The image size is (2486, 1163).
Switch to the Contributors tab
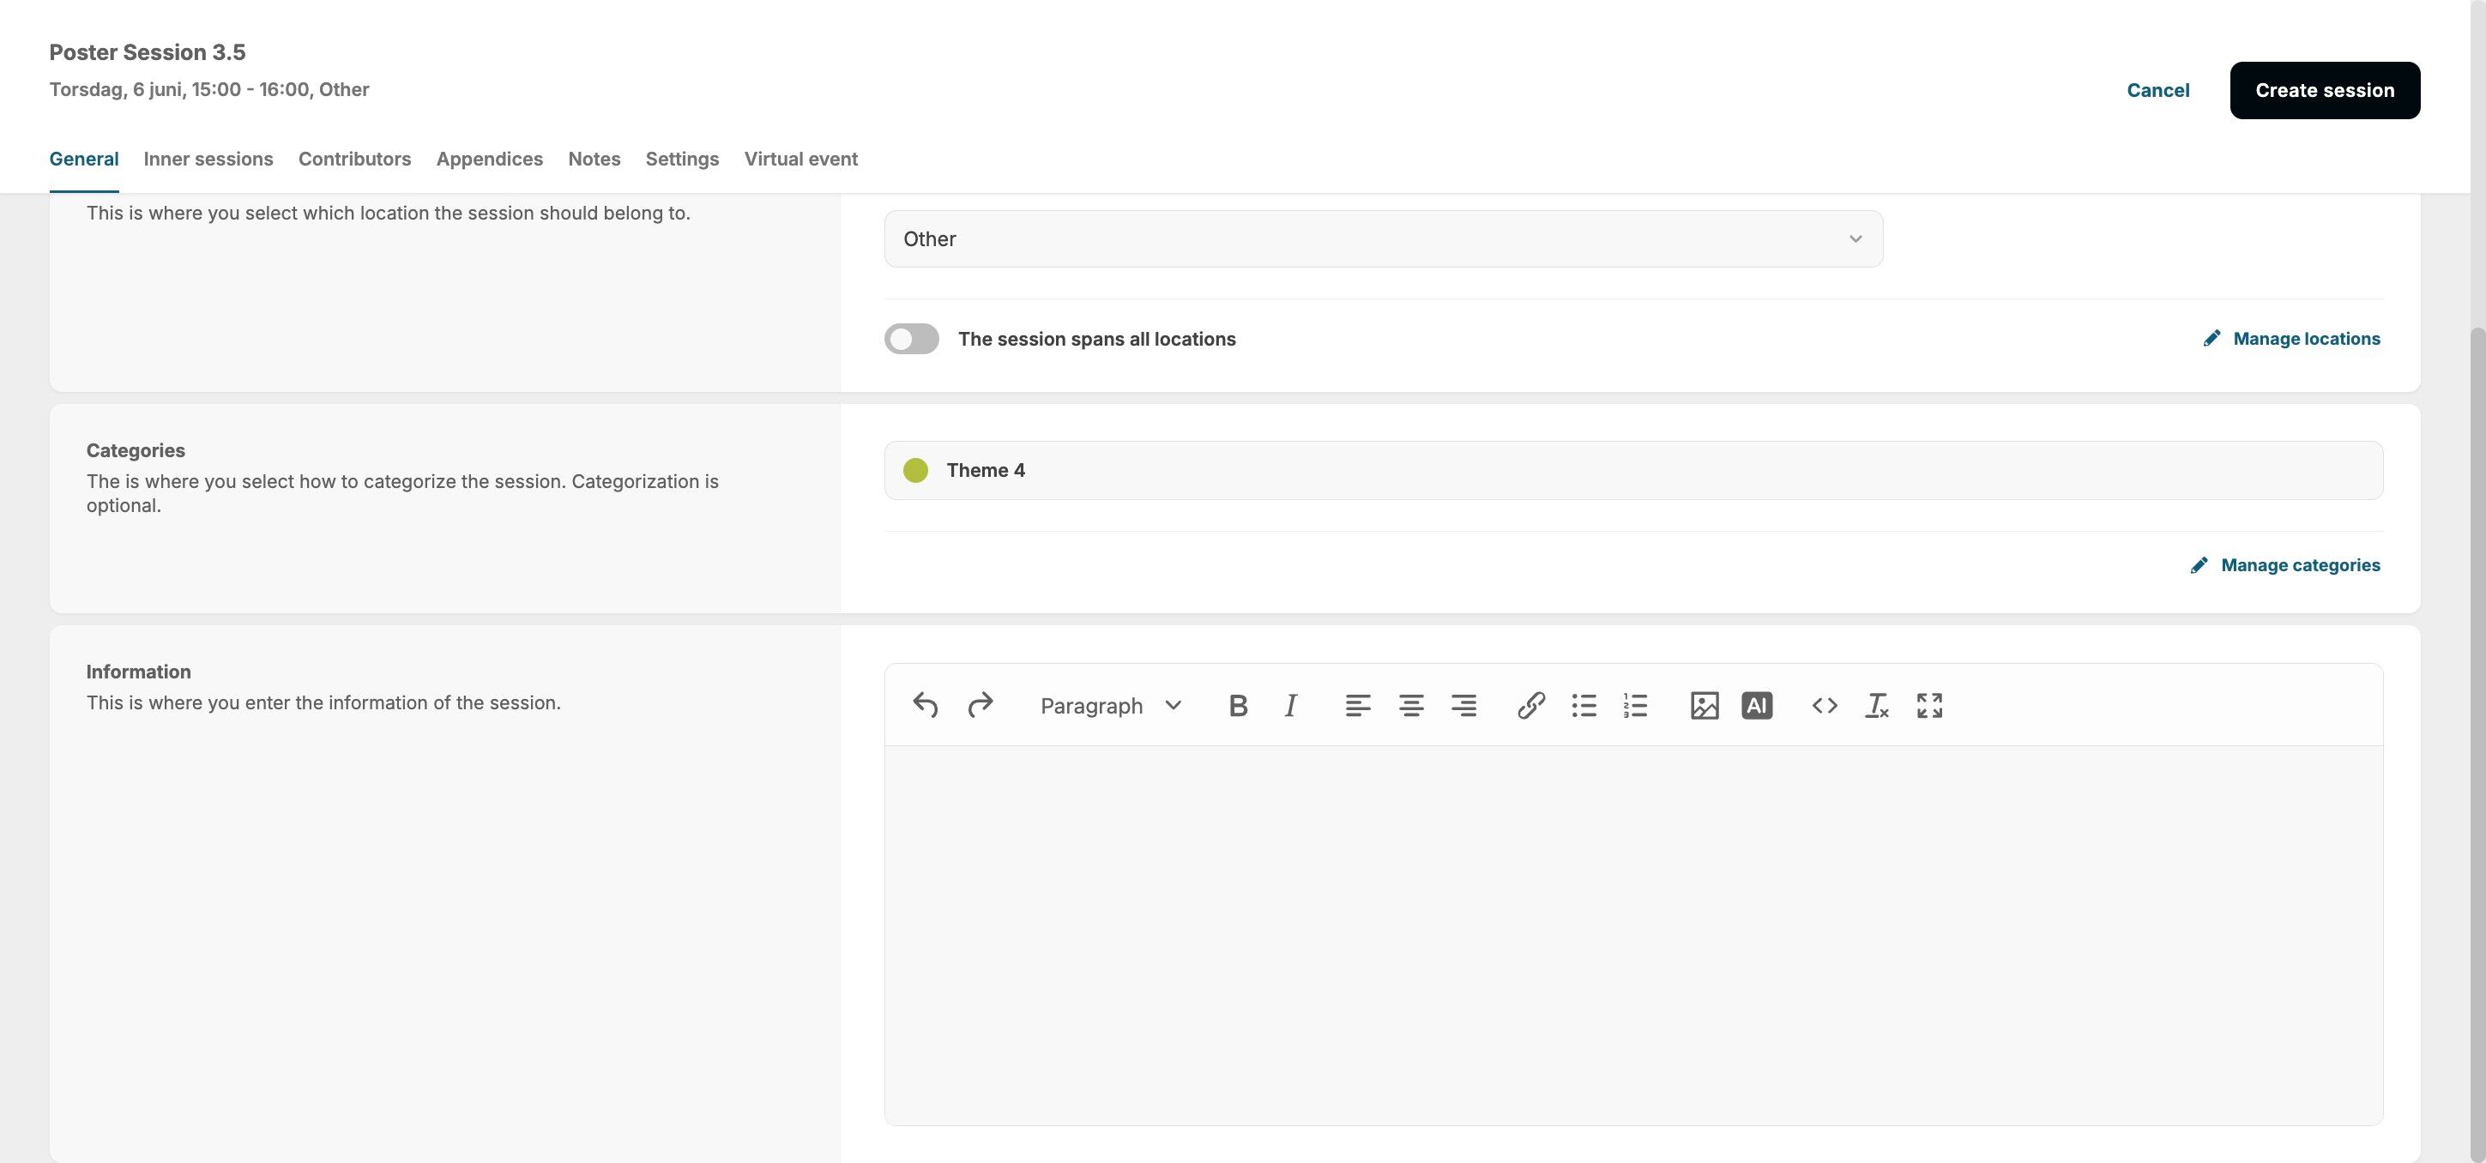point(354,160)
